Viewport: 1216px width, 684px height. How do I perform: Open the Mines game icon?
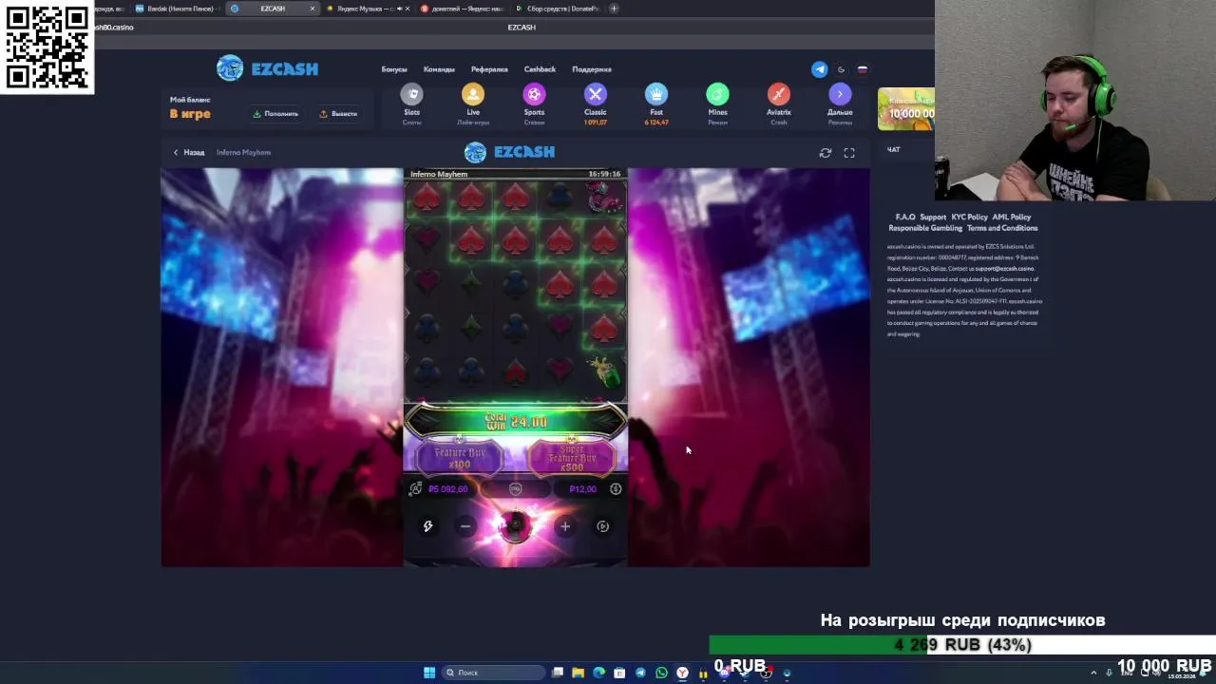click(717, 94)
